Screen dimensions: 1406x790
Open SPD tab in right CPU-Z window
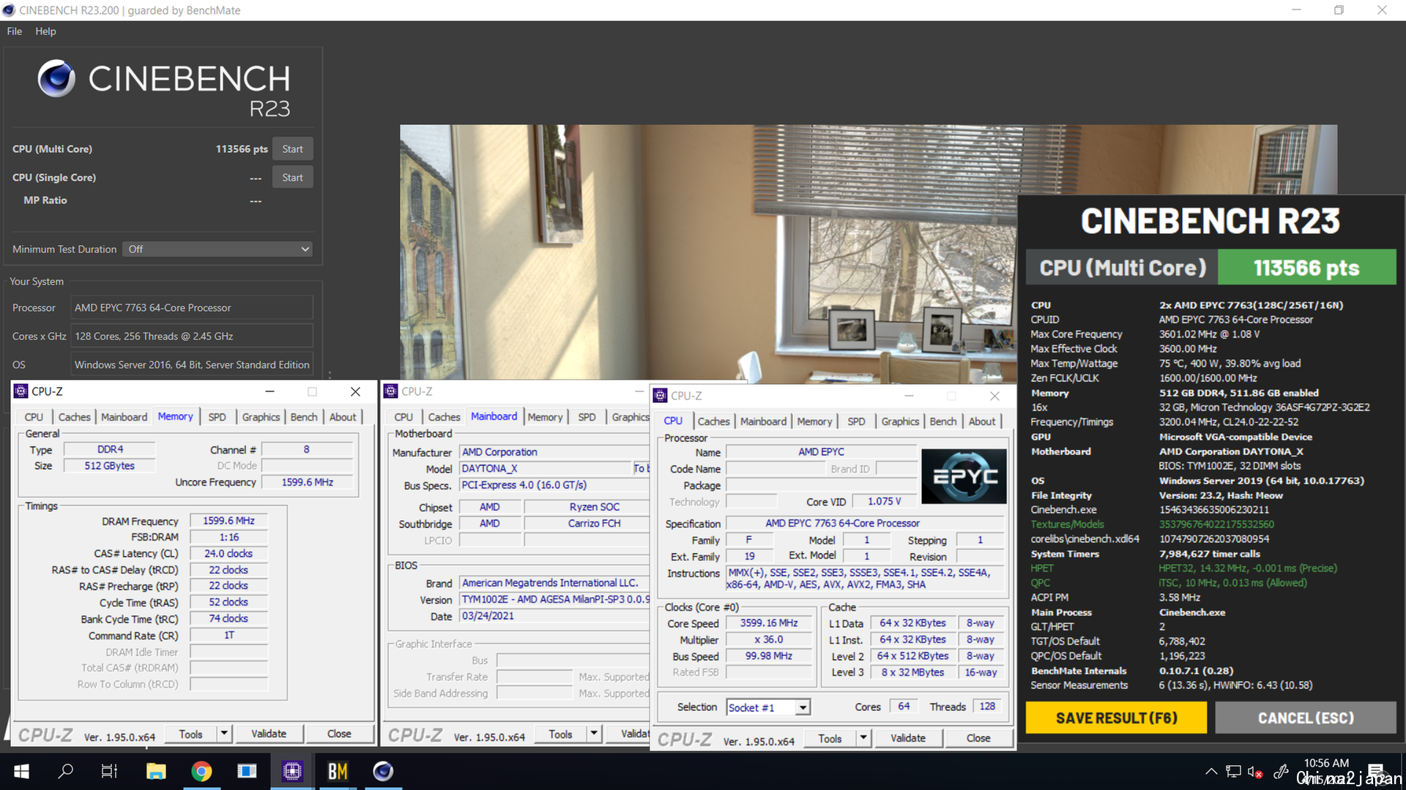856,421
